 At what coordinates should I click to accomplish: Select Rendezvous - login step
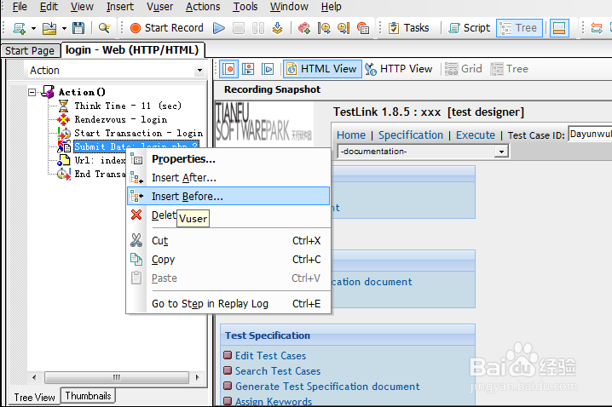120,119
